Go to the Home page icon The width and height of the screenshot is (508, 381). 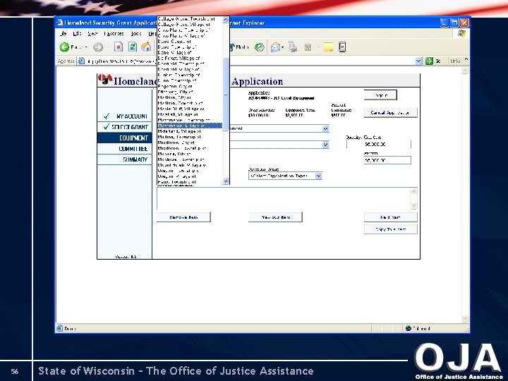coord(146,47)
